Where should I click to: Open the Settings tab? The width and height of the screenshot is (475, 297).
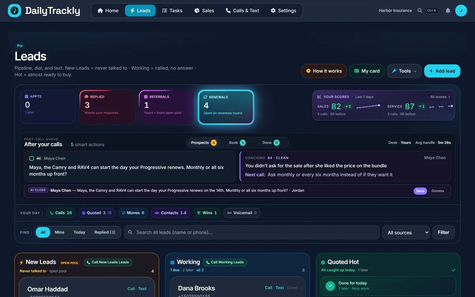pos(283,11)
